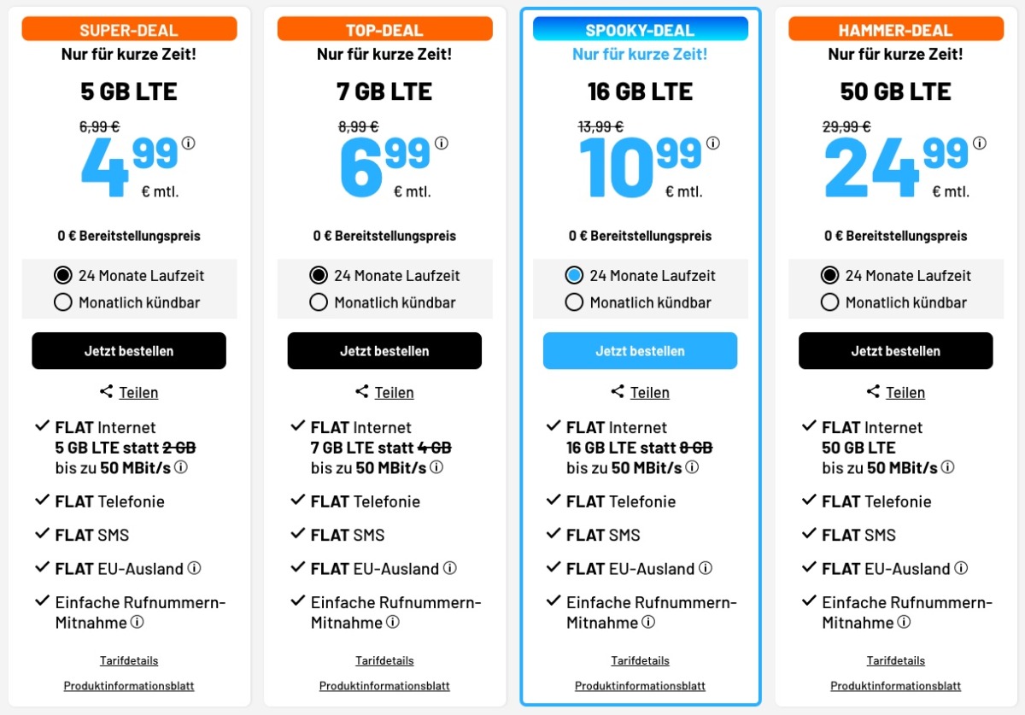Click the TOP-DEAL header banner
Image resolution: width=1025 pixels, height=715 pixels.
pos(384,28)
